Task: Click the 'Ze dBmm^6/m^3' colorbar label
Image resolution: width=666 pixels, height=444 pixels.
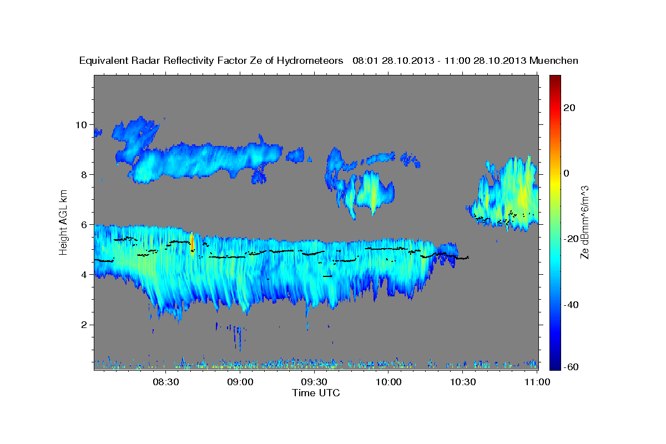Action: tap(584, 222)
